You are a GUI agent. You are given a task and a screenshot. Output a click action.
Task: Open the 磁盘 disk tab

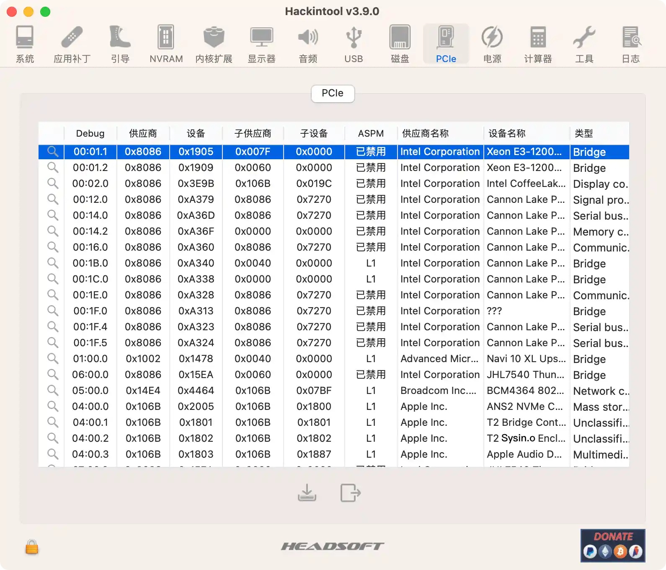coord(400,44)
